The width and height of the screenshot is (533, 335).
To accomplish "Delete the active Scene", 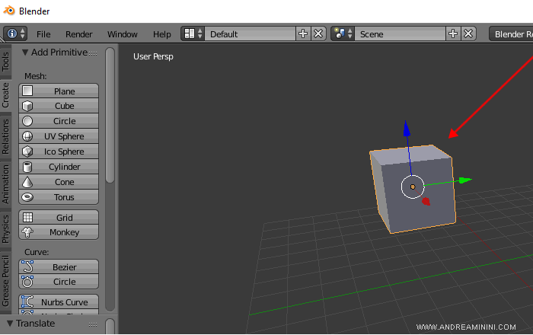I will 468,34.
